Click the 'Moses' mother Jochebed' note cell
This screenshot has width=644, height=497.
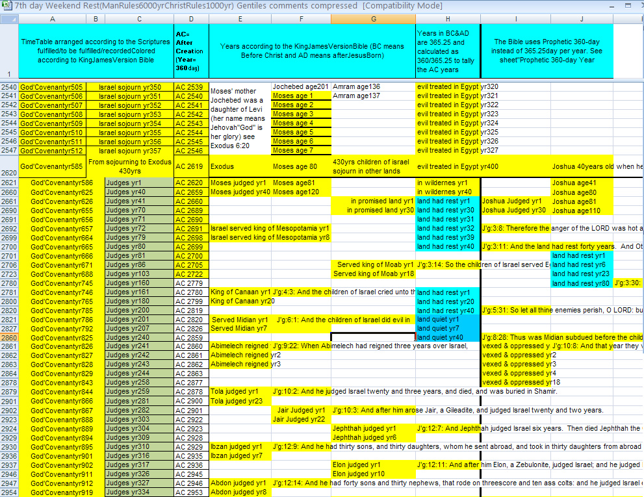[x=240, y=119]
